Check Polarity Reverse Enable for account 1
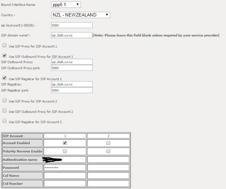 [x=65, y=151]
